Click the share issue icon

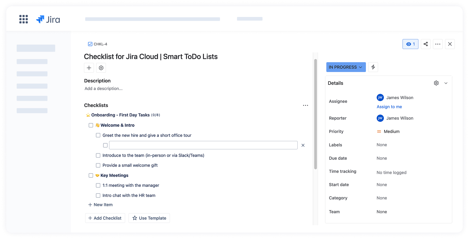click(426, 44)
